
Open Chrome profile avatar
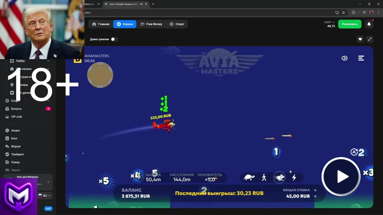[371, 13]
